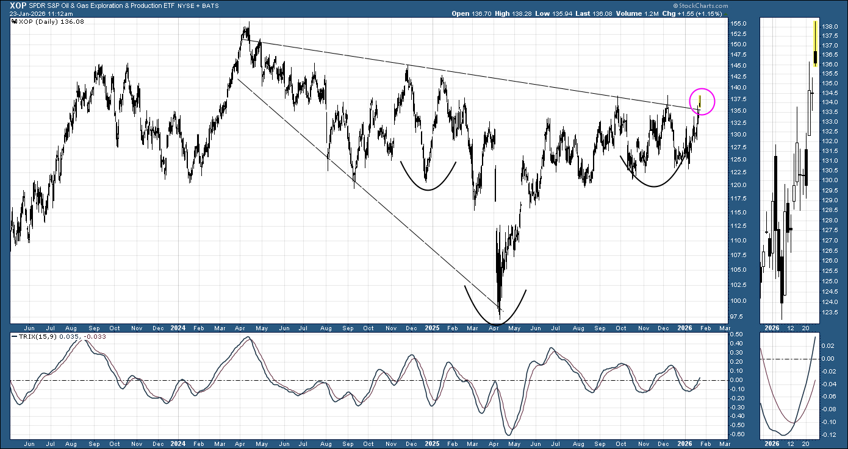Click the 131.0 label on zoom panel axis
Viewport: 848px width, 449px height.
[830, 160]
